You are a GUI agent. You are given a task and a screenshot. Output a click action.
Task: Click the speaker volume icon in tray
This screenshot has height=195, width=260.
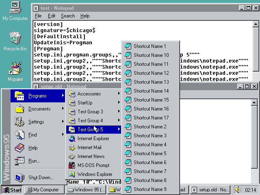[x=238, y=190]
